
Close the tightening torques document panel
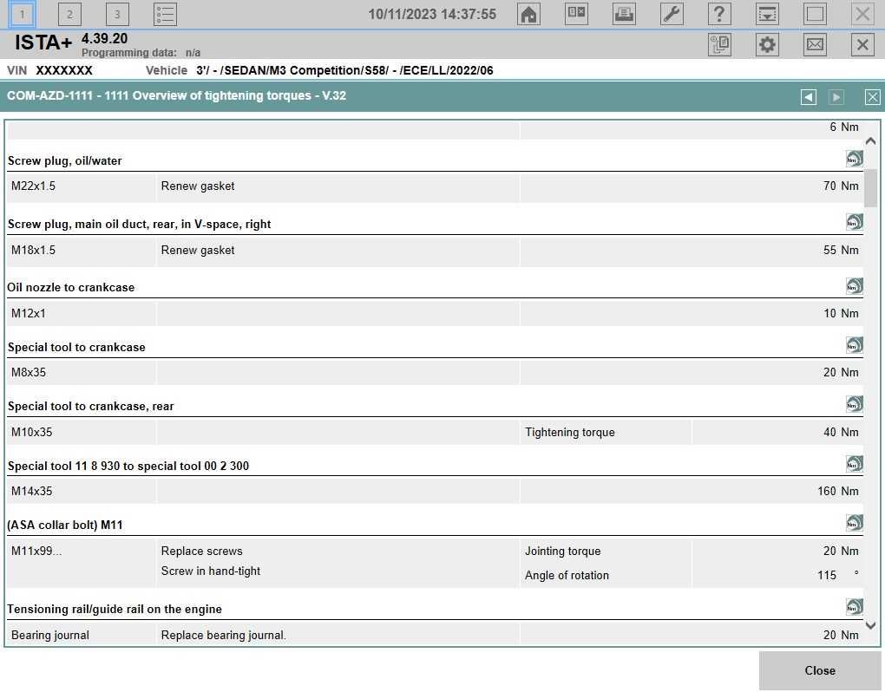[872, 97]
